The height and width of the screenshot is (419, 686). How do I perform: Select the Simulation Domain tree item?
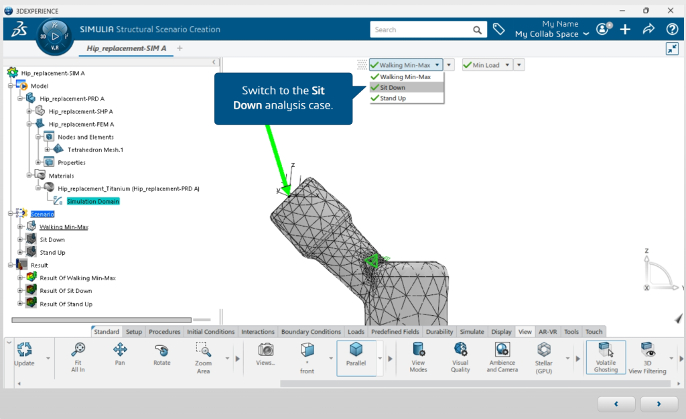92,201
